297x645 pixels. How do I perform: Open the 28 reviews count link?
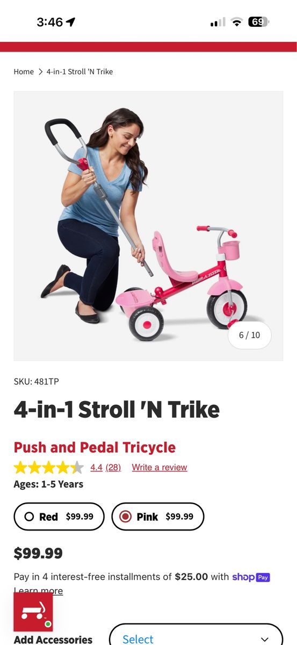coord(113,467)
